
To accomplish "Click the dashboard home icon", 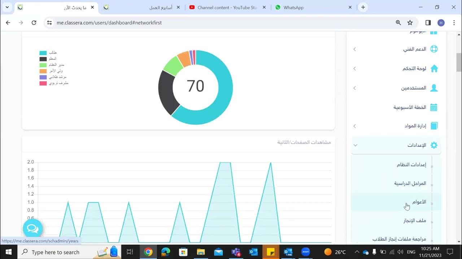I will pos(434,68).
